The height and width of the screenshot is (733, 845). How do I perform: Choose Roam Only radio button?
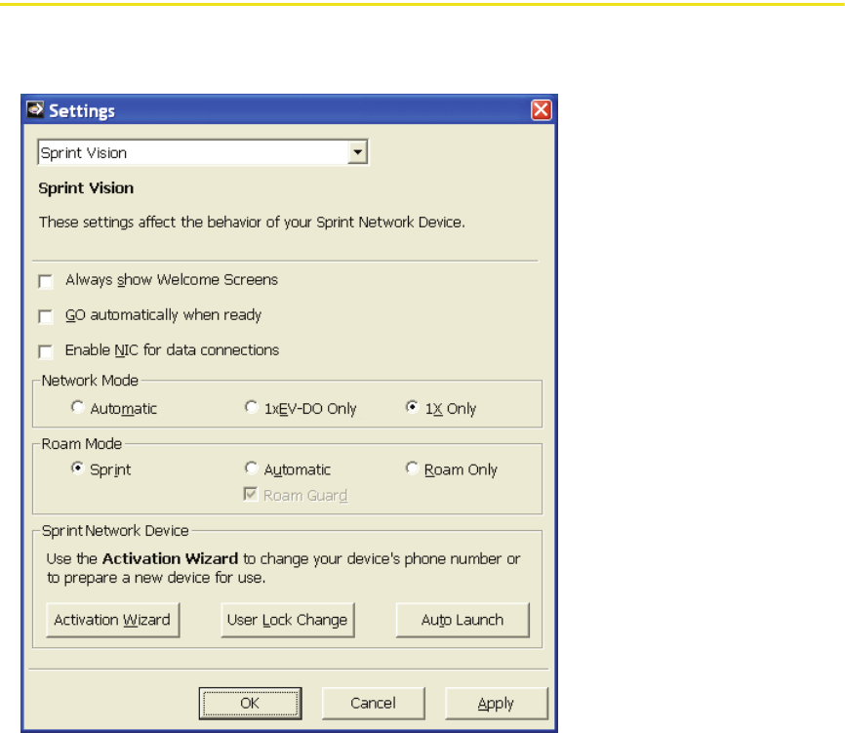pyautogui.click(x=412, y=468)
